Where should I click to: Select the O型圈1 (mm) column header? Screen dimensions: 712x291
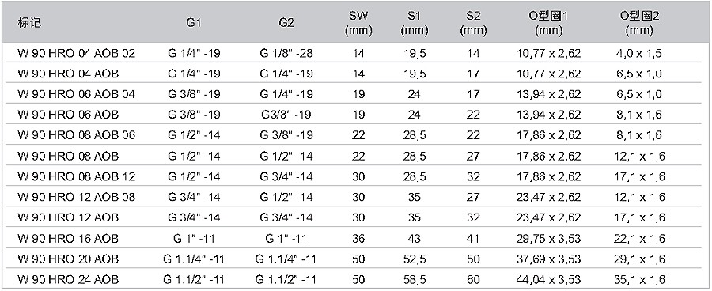[549, 23]
